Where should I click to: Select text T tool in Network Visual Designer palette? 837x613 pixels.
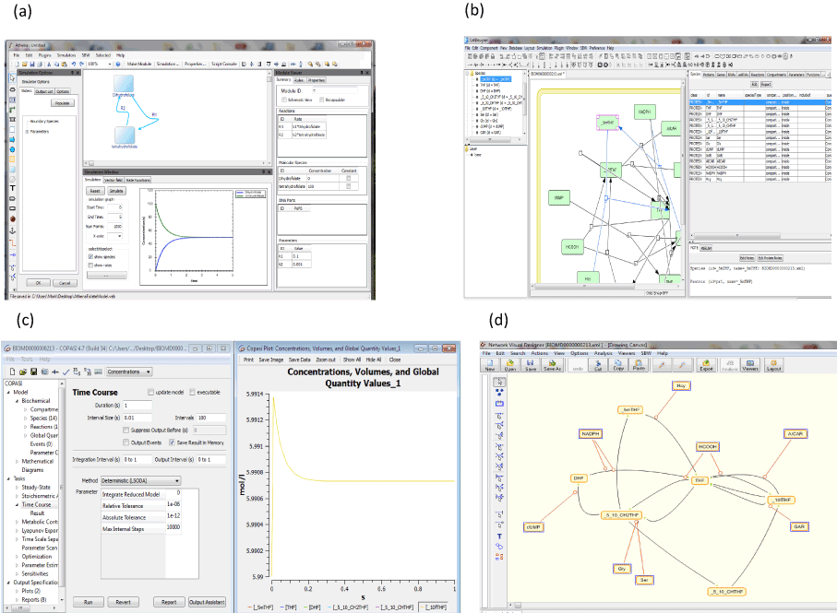[x=499, y=536]
